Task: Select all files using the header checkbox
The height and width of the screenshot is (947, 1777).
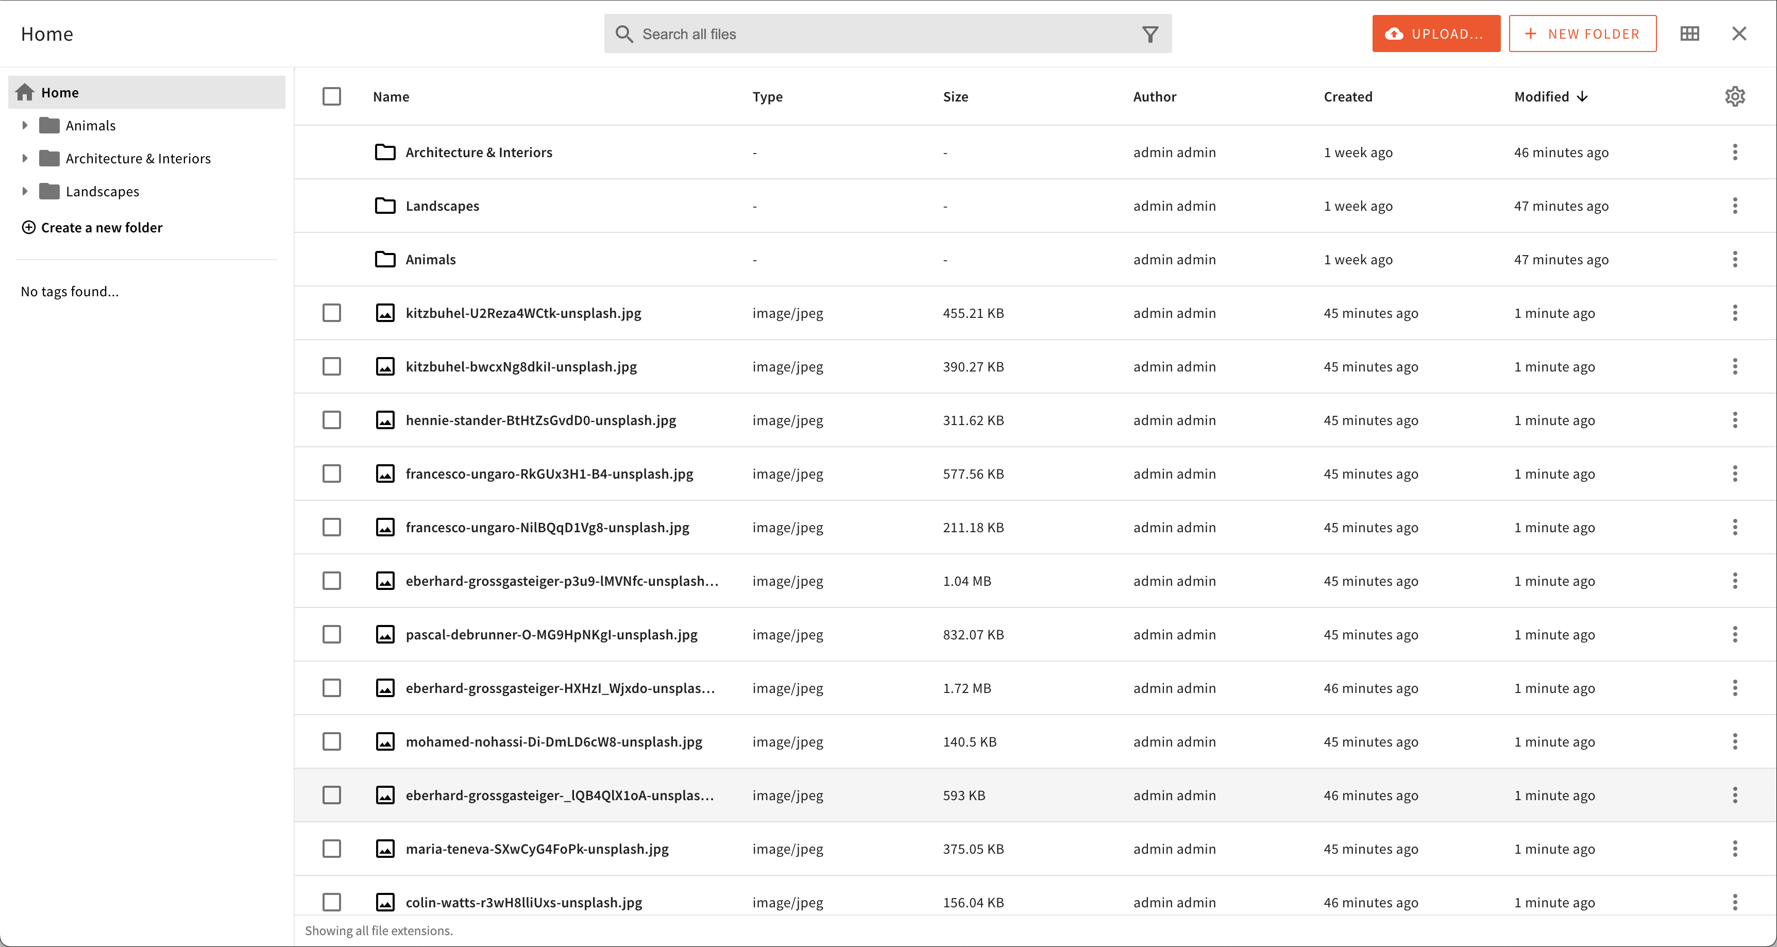Action: pyautogui.click(x=331, y=96)
